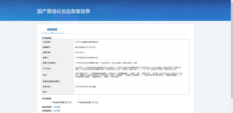Click the 备案人 company name value
Screen dimensions: 233x113
tap(87, 58)
